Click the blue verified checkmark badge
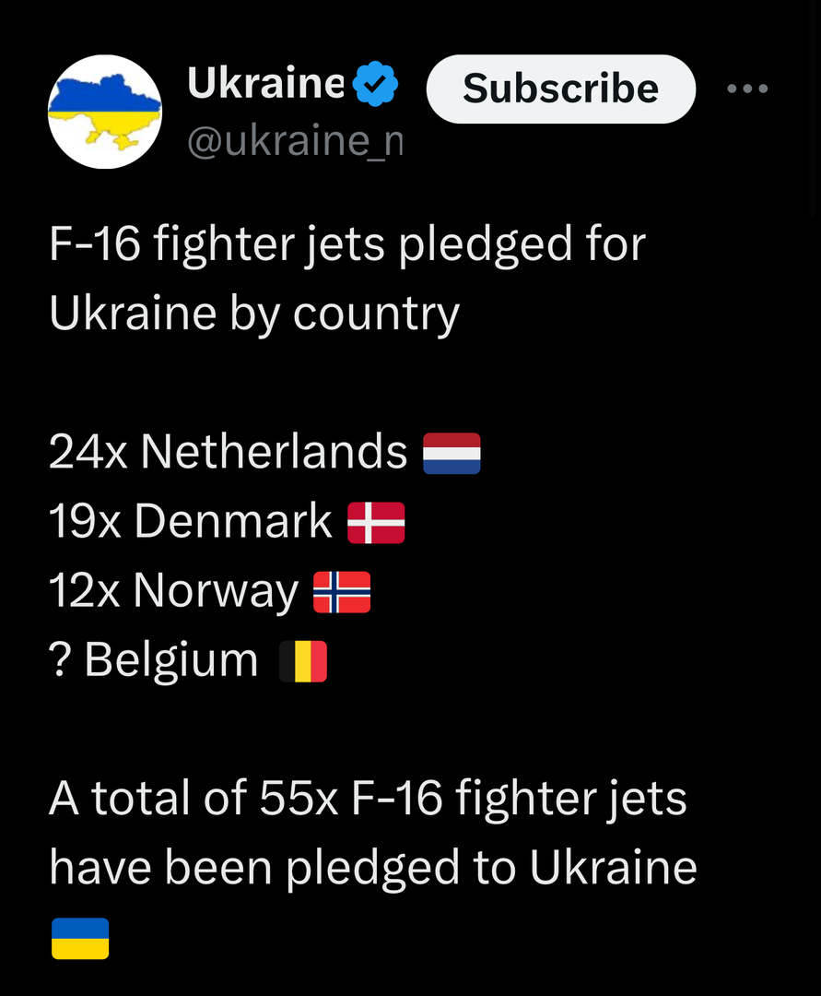 point(377,86)
